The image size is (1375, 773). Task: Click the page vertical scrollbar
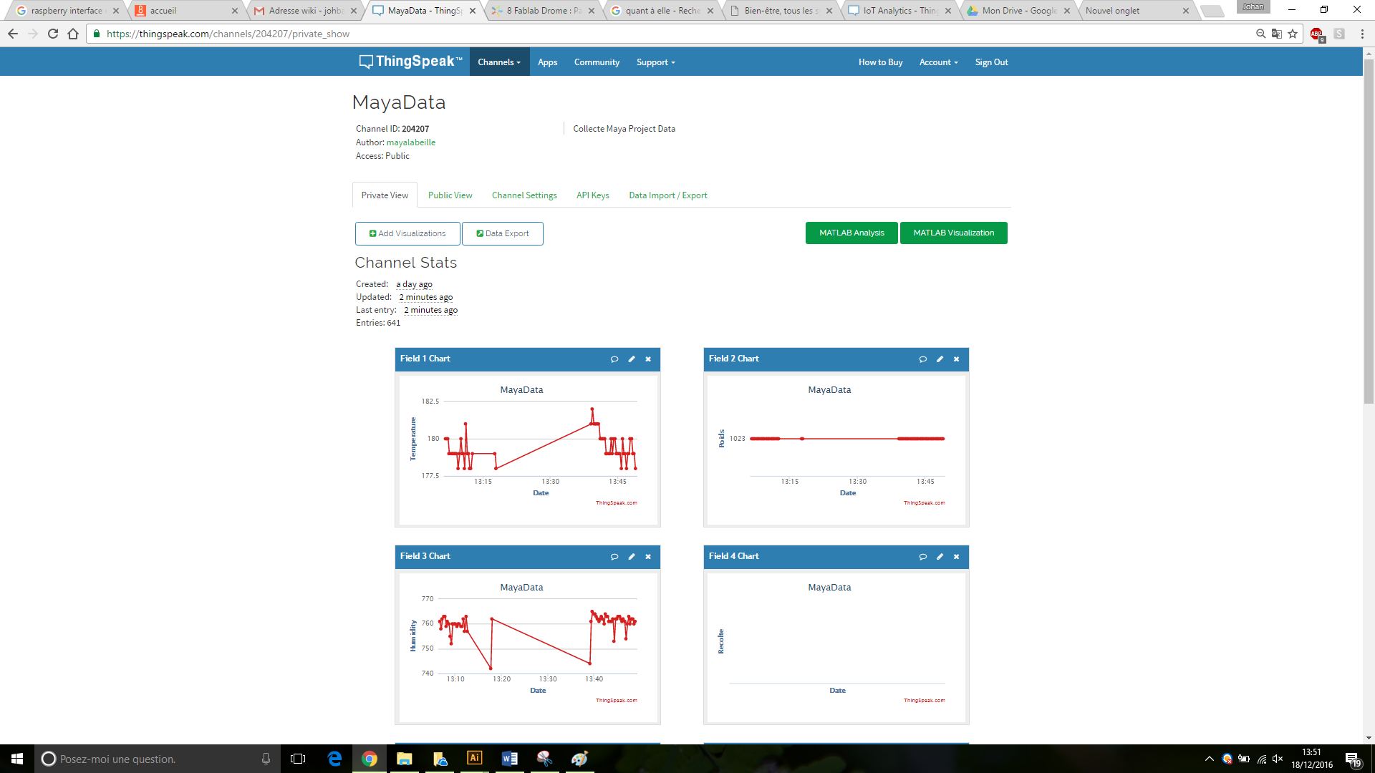[1369, 229]
